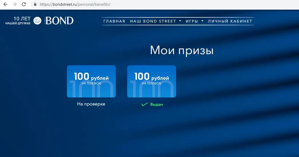Click the '10 ЛЕТ НАШЕЙ ДРУЖБЕ' header text
This screenshot has width=299, height=157.
18,20
